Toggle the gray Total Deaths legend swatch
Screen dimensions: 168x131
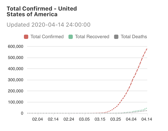[116, 37]
